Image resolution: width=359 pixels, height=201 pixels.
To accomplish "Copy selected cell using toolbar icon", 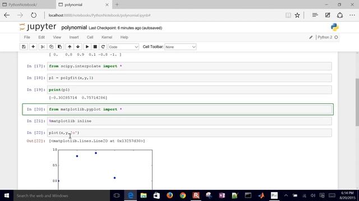I will click(x=51, y=47).
